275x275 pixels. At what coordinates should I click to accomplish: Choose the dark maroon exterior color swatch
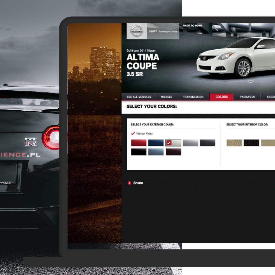tap(173, 152)
